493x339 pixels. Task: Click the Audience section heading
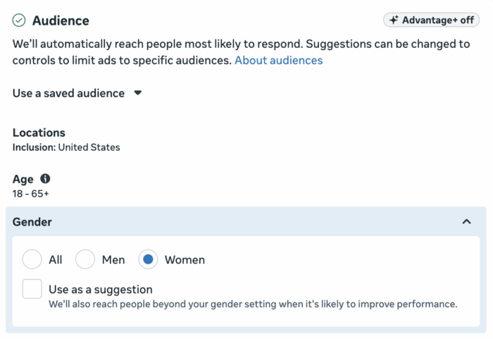tap(61, 20)
